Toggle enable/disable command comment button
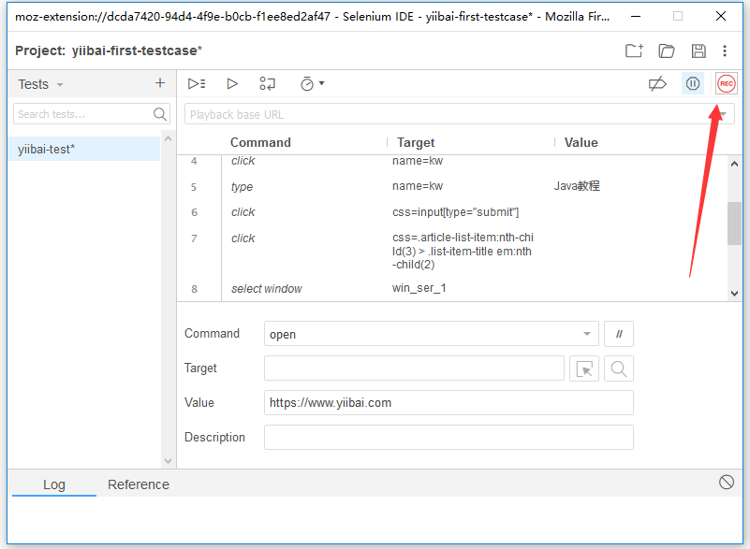 [619, 334]
